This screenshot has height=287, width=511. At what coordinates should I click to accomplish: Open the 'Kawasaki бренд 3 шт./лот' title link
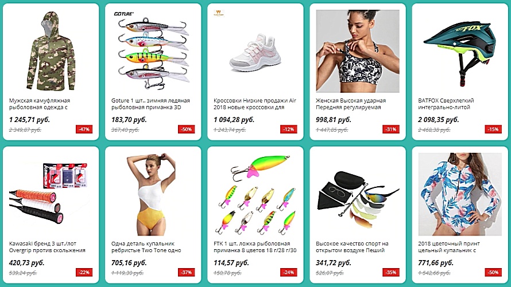click(47, 247)
